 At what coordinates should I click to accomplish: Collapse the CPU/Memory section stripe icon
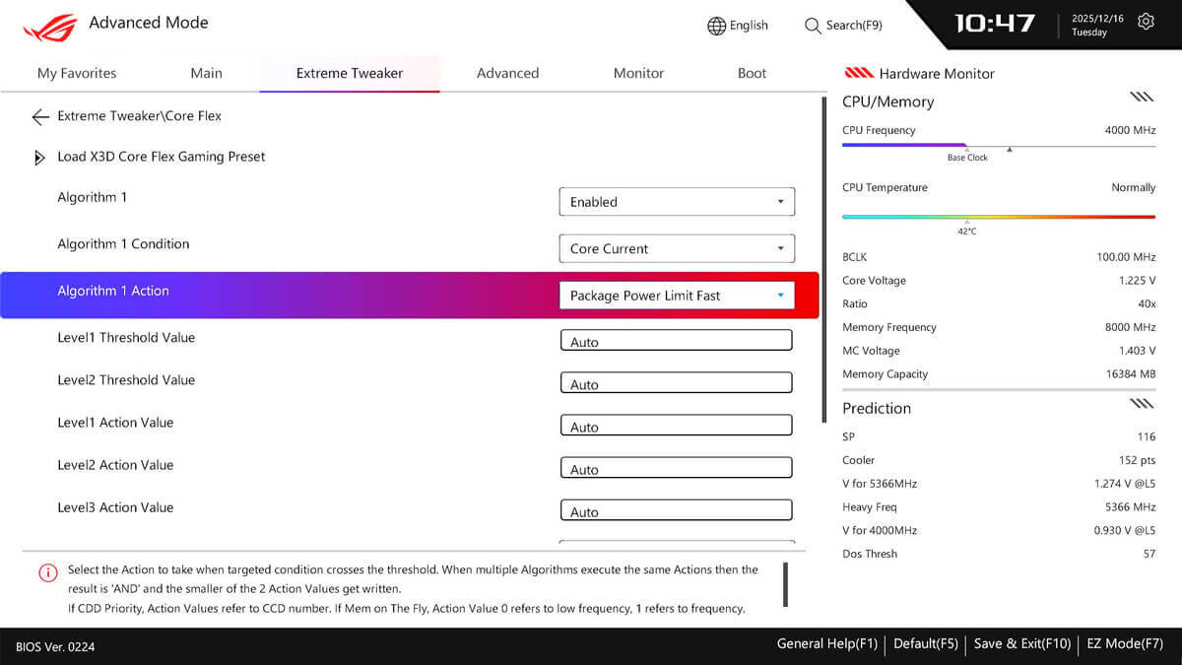(1142, 97)
